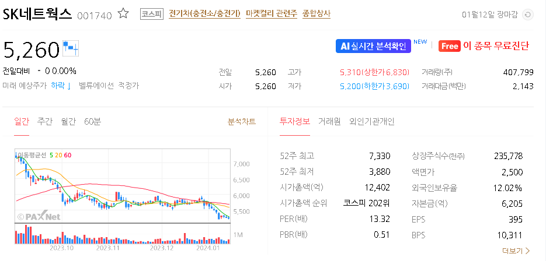The image size is (546, 261).
Task: Click the EPS value 395
Action: 516,219
